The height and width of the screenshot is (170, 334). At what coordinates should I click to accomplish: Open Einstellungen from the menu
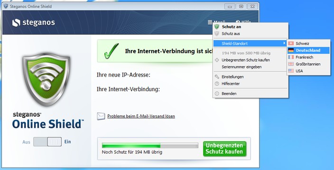[250, 76]
